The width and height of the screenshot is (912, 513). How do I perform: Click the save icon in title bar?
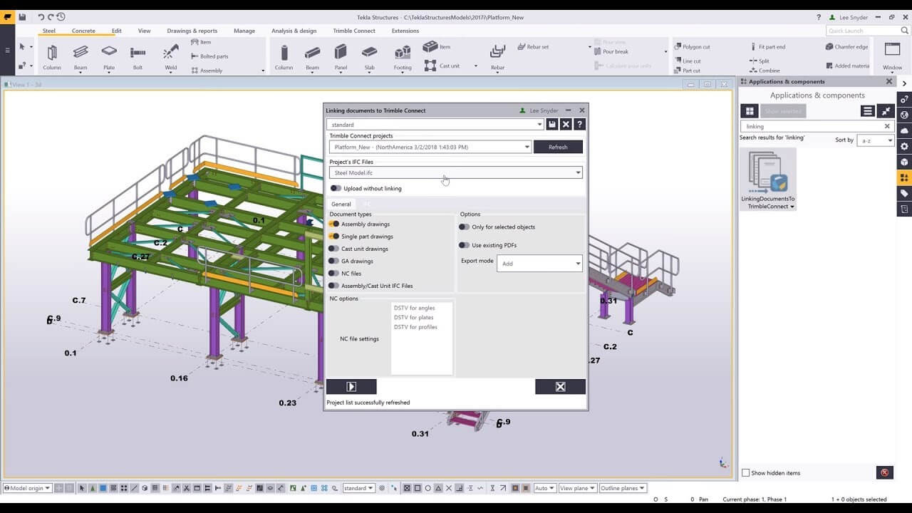tap(23, 17)
